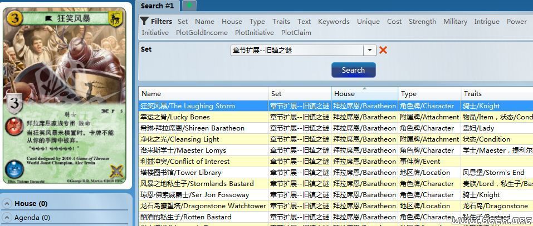Click the blue Search button
Image resolution: width=533 pixels, height=226 pixels.
tap(354, 70)
